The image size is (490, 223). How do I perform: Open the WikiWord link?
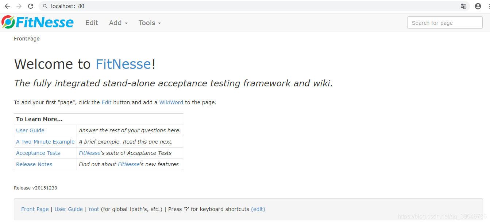click(x=171, y=102)
